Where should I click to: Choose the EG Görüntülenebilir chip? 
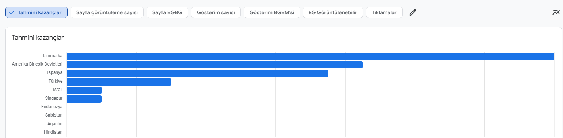pos(333,12)
